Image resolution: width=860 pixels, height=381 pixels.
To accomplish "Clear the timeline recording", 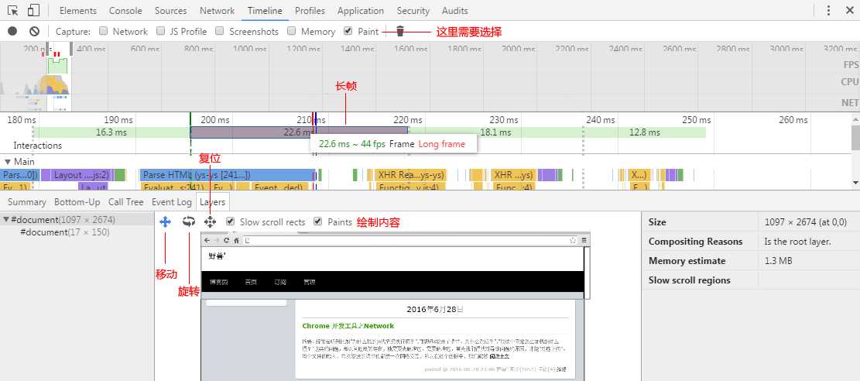I will [x=35, y=31].
